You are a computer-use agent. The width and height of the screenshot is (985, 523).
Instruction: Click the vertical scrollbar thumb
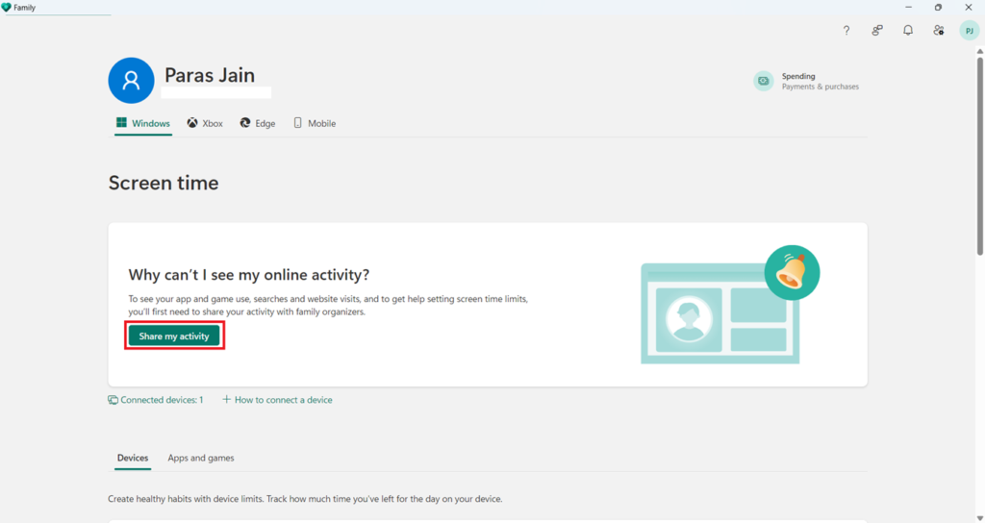[x=979, y=157]
